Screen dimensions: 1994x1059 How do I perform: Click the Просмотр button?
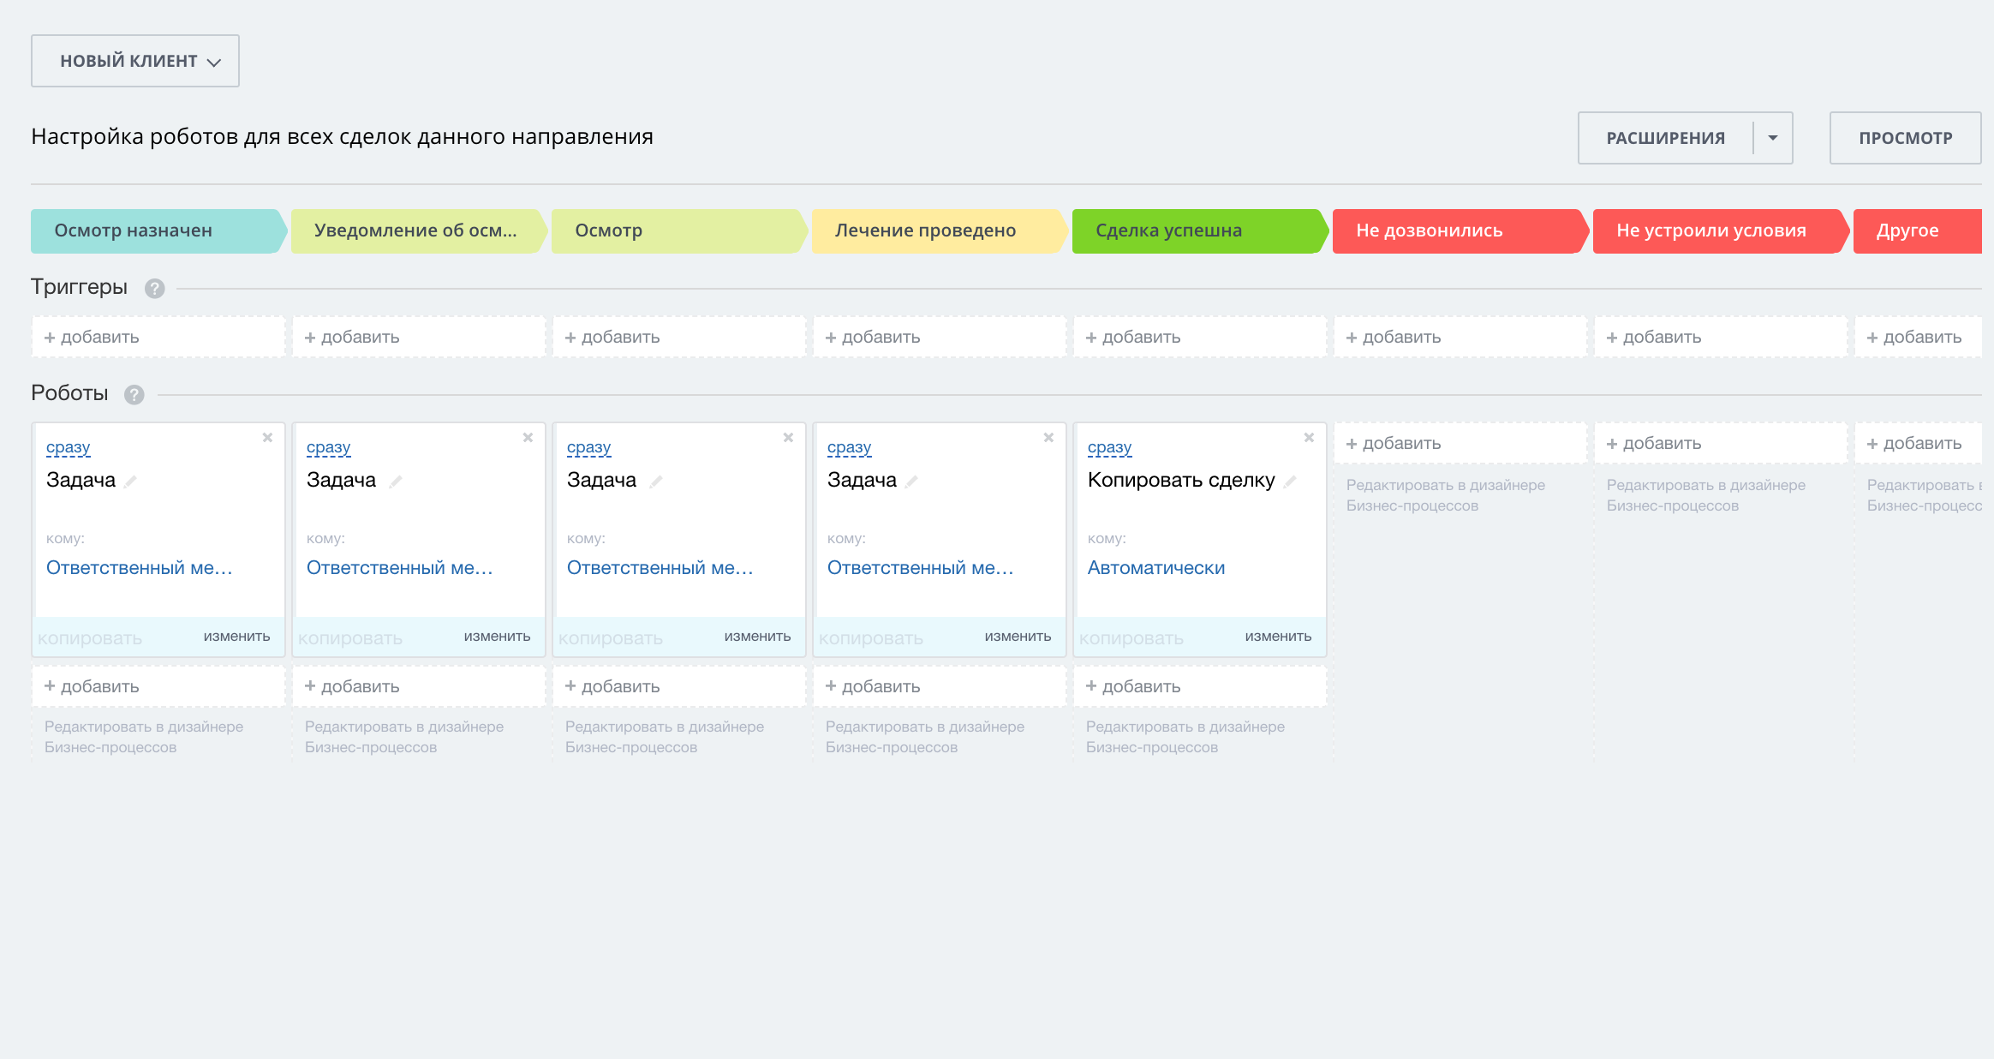(1905, 138)
